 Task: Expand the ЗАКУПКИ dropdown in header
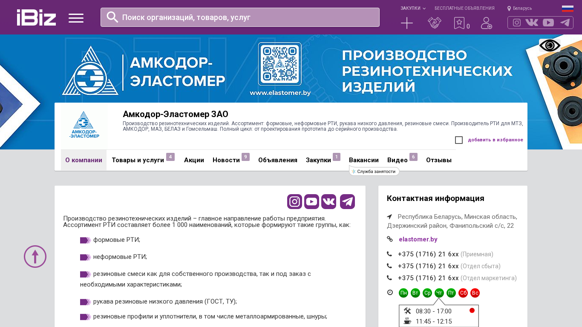413,8
